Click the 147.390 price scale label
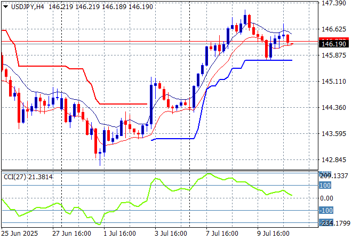352x240 pixels. pyautogui.click(x=333, y=3)
